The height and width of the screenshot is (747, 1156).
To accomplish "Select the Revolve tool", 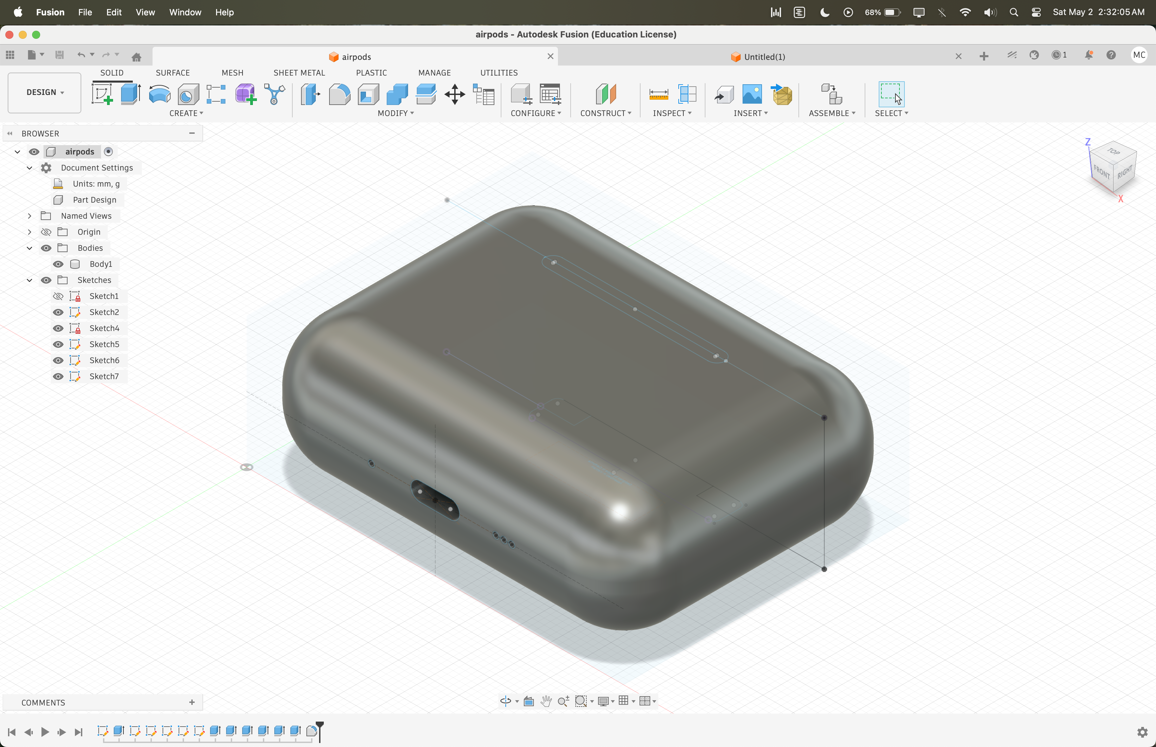I will tap(160, 94).
